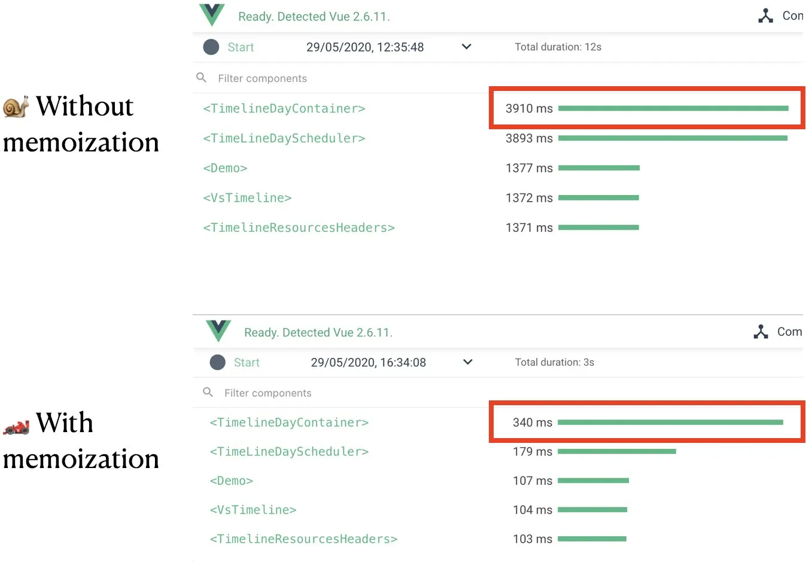Click the green bar beside 1377 ms
This screenshot has width=806, height=562.
click(x=599, y=168)
